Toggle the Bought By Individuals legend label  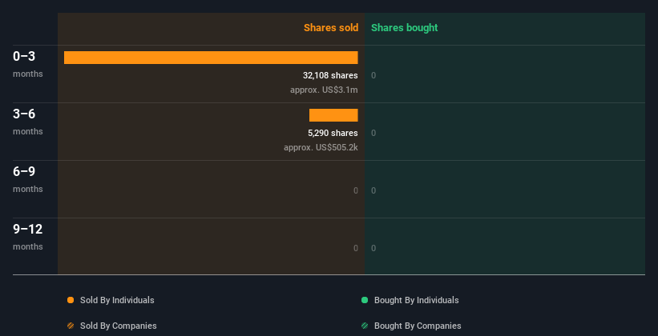point(416,300)
